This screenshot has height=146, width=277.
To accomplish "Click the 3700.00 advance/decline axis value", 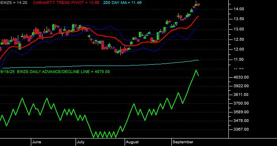I will (241, 103).
